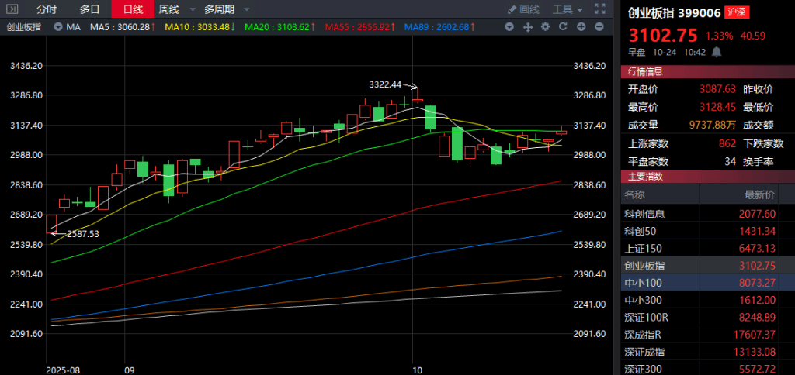
Task: Open the MA indicator dropdown arrow
Action: 59,27
